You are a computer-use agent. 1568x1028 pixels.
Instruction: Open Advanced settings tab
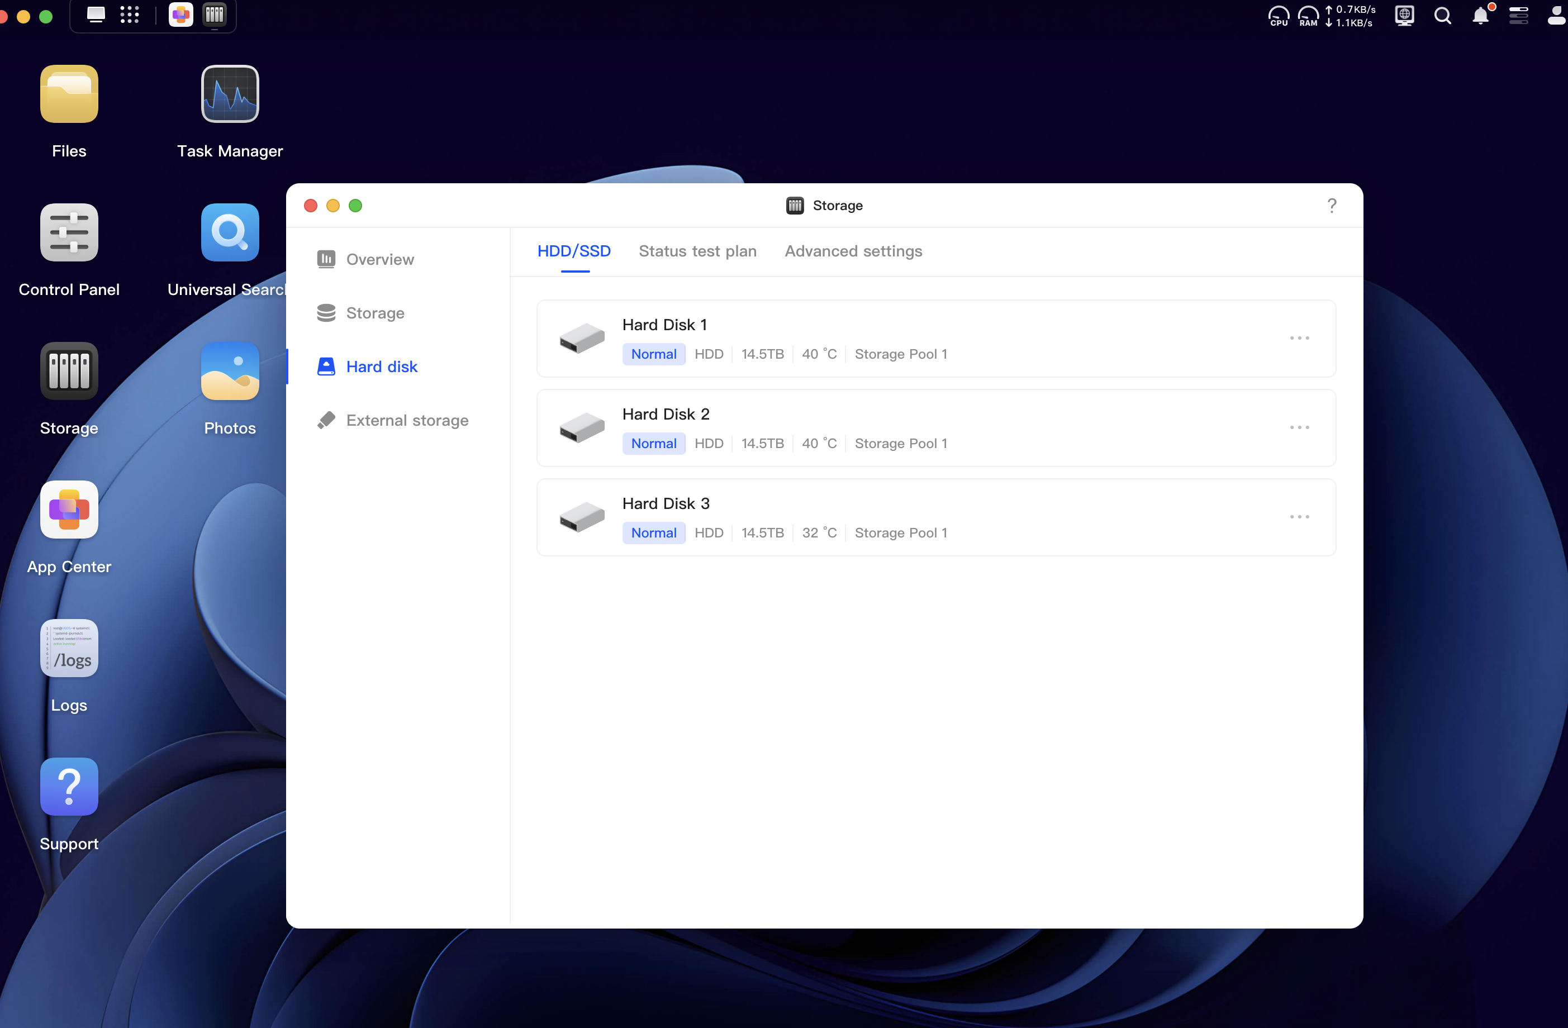[853, 251]
